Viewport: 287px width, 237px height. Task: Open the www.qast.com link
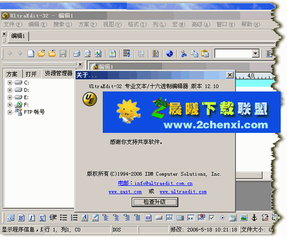pos(125,192)
